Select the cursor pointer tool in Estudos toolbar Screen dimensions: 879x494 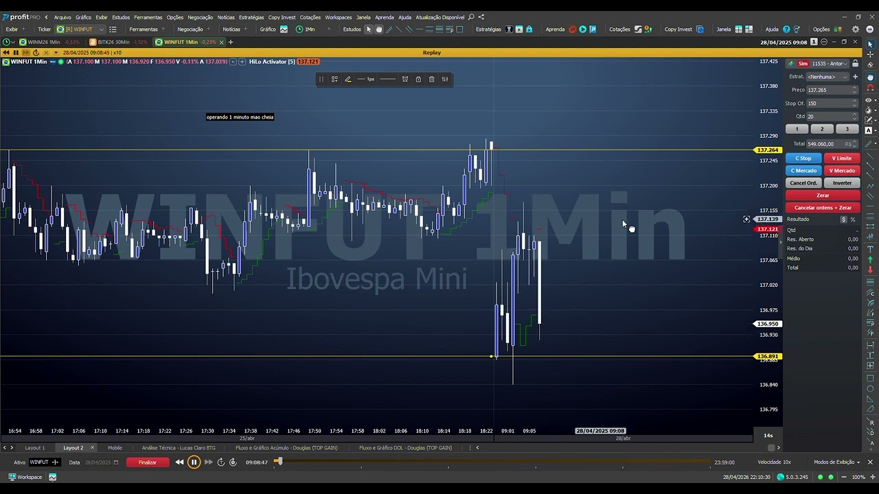click(x=369, y=30)
